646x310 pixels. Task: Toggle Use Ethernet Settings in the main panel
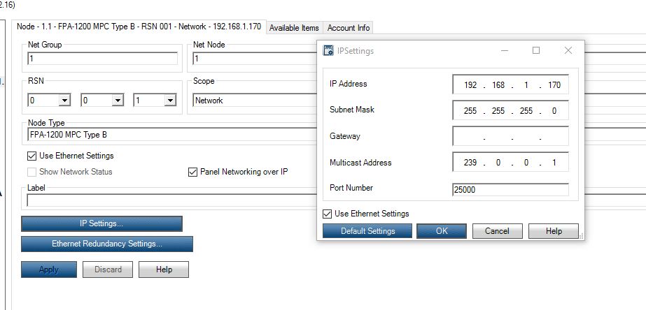(x=32, y=156)
